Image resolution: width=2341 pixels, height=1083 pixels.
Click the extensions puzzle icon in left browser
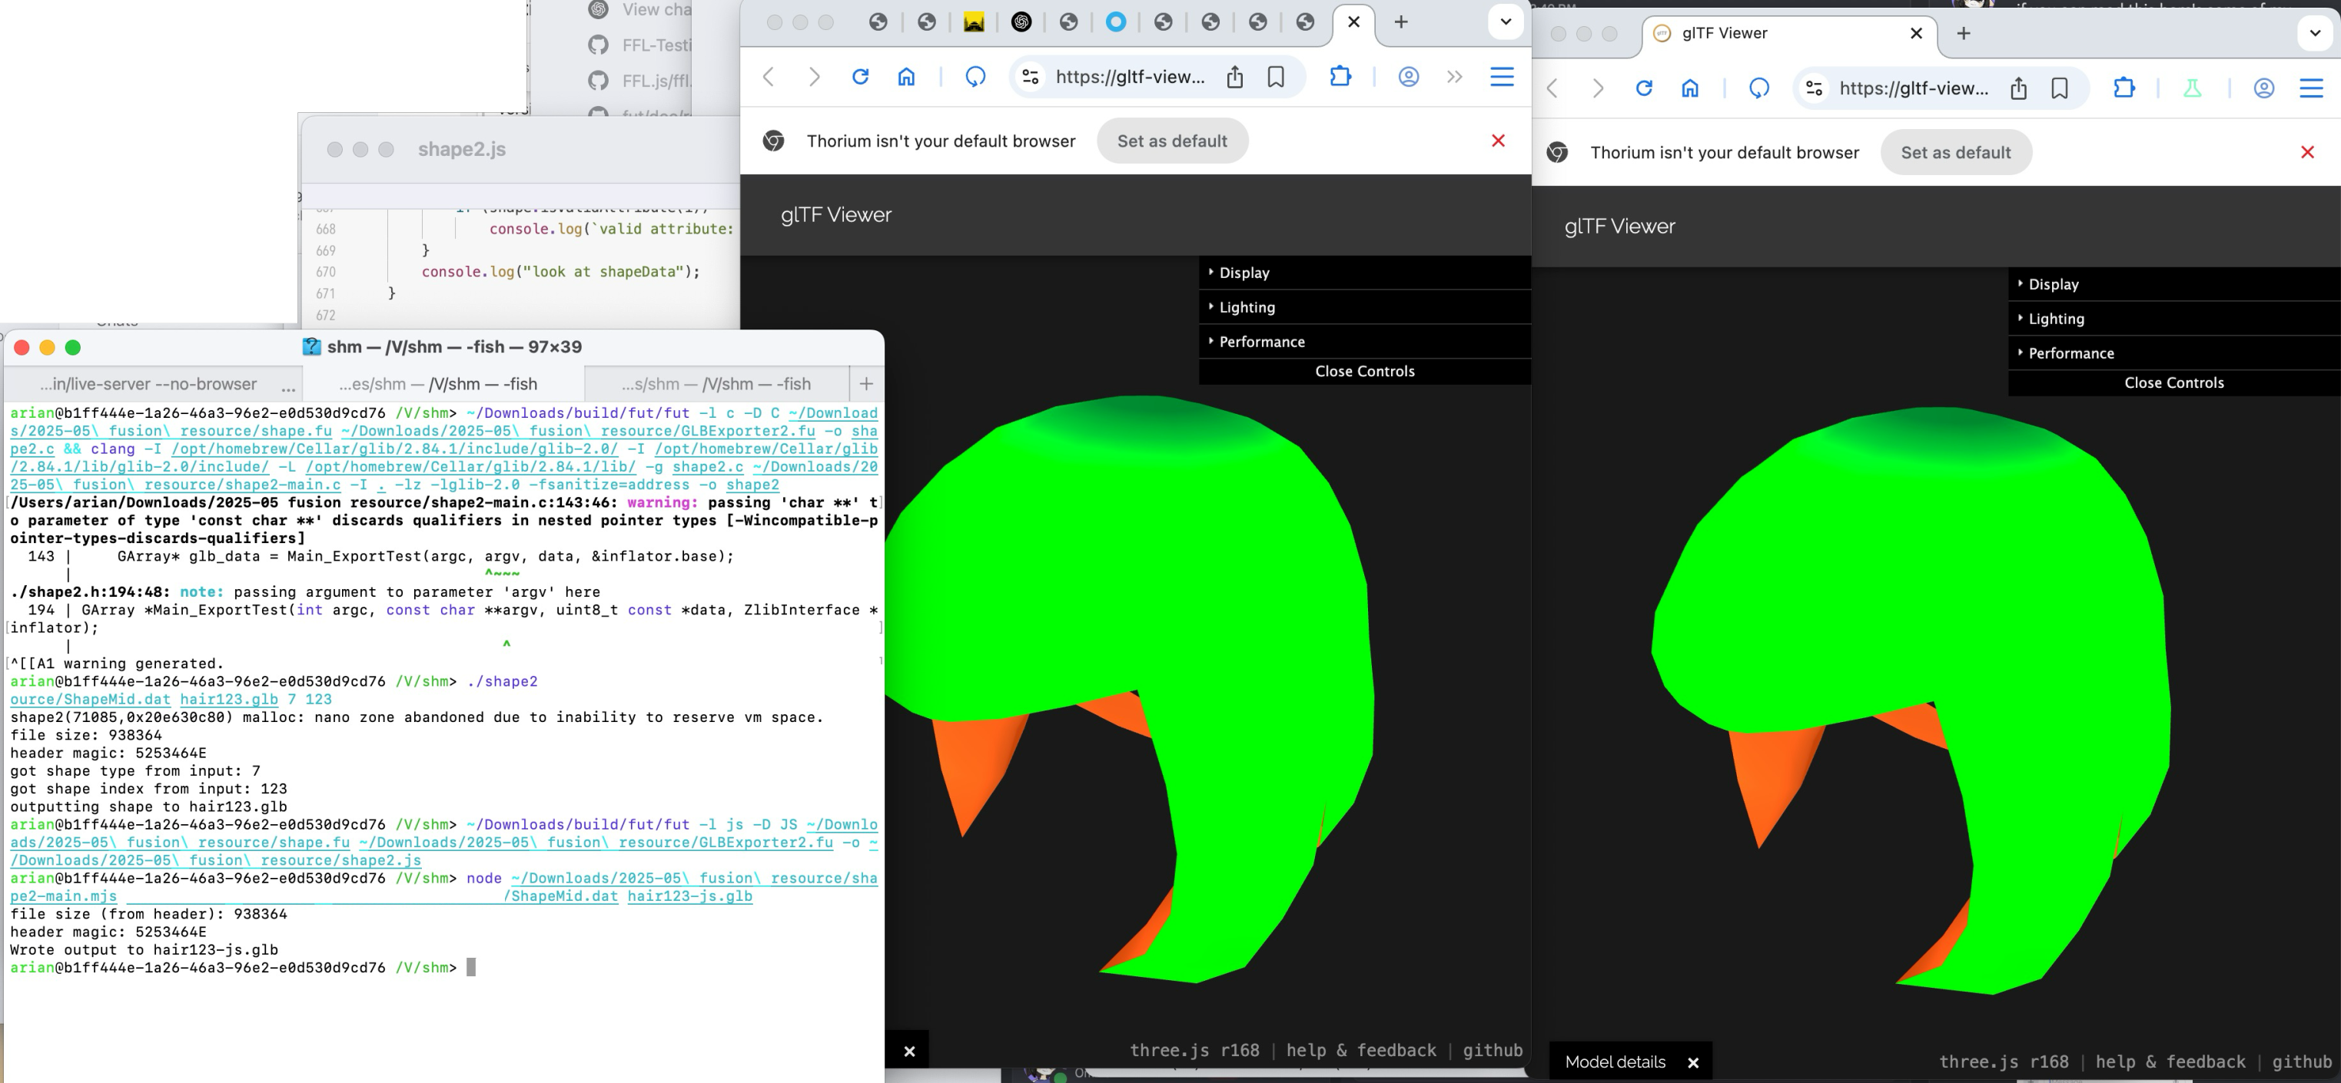click(x=1340, y=78)
